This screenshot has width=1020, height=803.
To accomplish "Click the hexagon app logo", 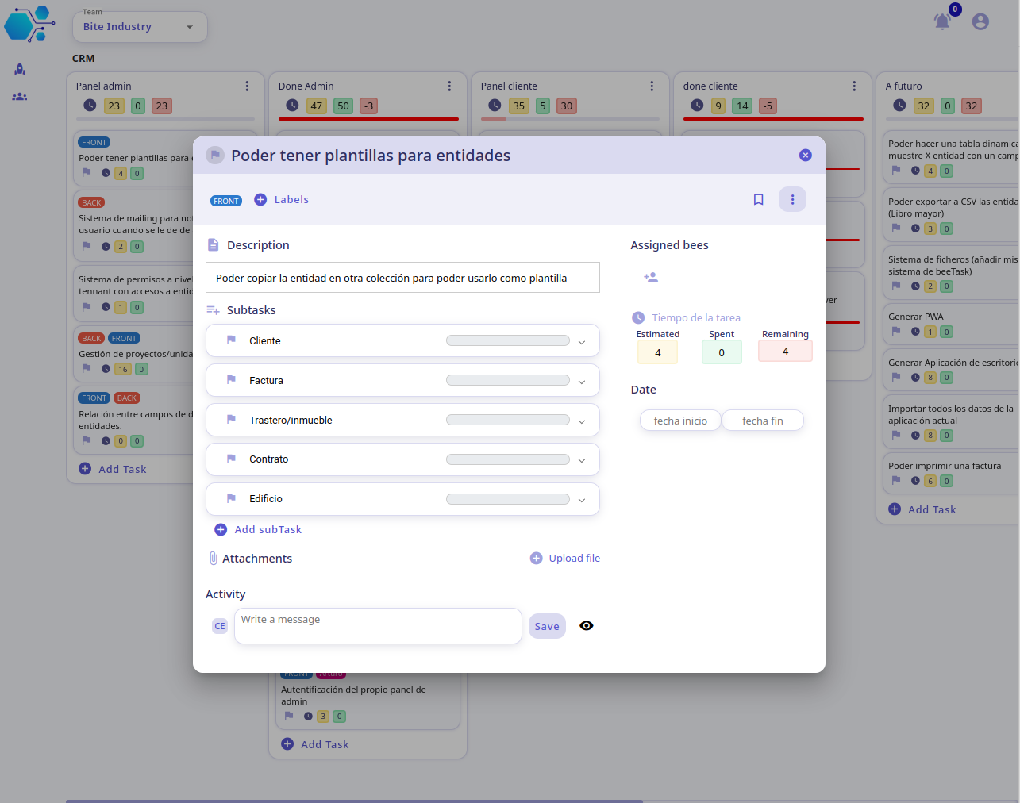I will pos(29,25).
